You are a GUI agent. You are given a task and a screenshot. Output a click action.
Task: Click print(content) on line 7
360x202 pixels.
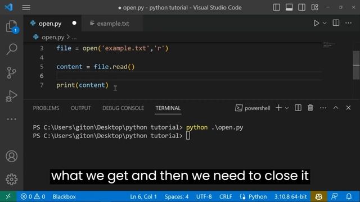pyautogui.click(x=83, y=85)
